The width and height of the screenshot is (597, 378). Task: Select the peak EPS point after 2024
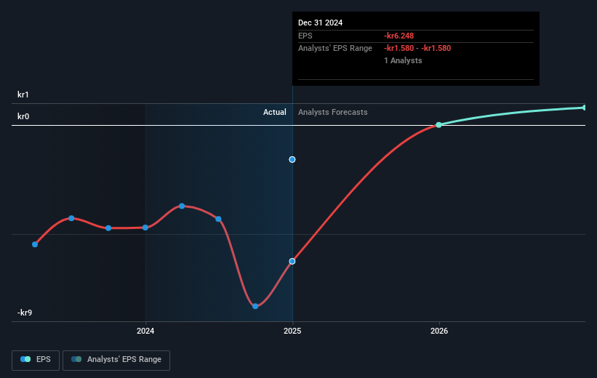[182, 206]
